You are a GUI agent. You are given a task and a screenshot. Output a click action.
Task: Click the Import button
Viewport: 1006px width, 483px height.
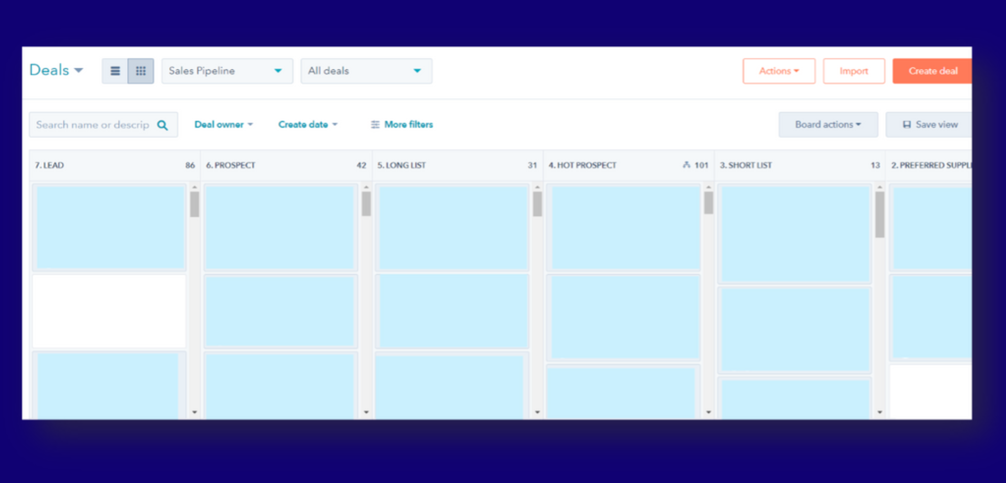pos(854,71)
